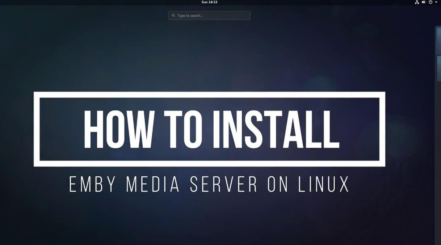Click the power icon in top bar
Viewport: 441px width, 245px height.
[430, 2]
